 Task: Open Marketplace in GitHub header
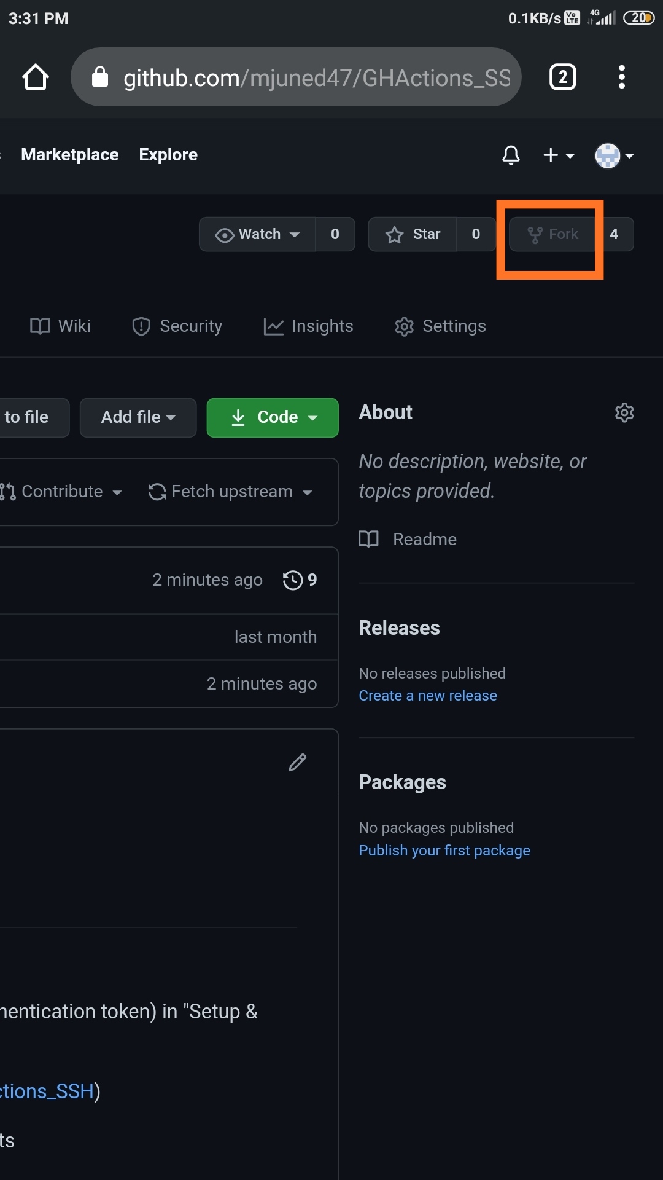click(x=69, y=155)
